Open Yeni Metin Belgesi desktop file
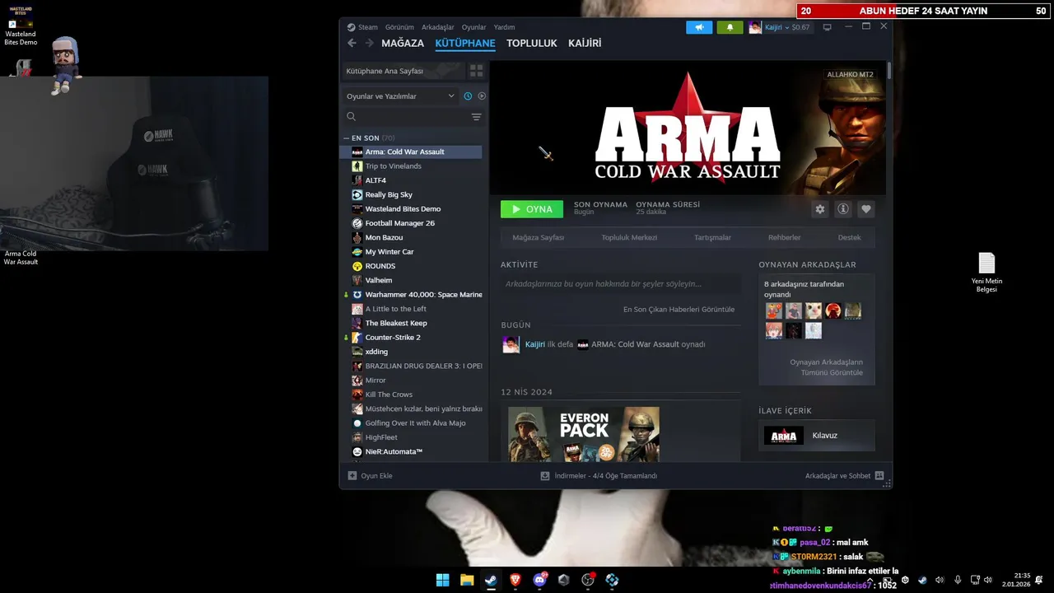This screenshot has width=1054, height=593. point(986,273)
